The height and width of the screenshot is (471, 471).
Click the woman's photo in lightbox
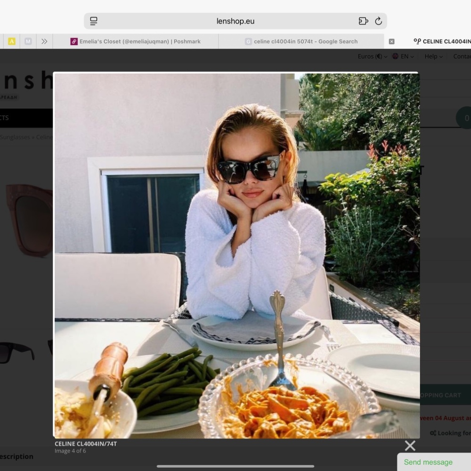236,255
